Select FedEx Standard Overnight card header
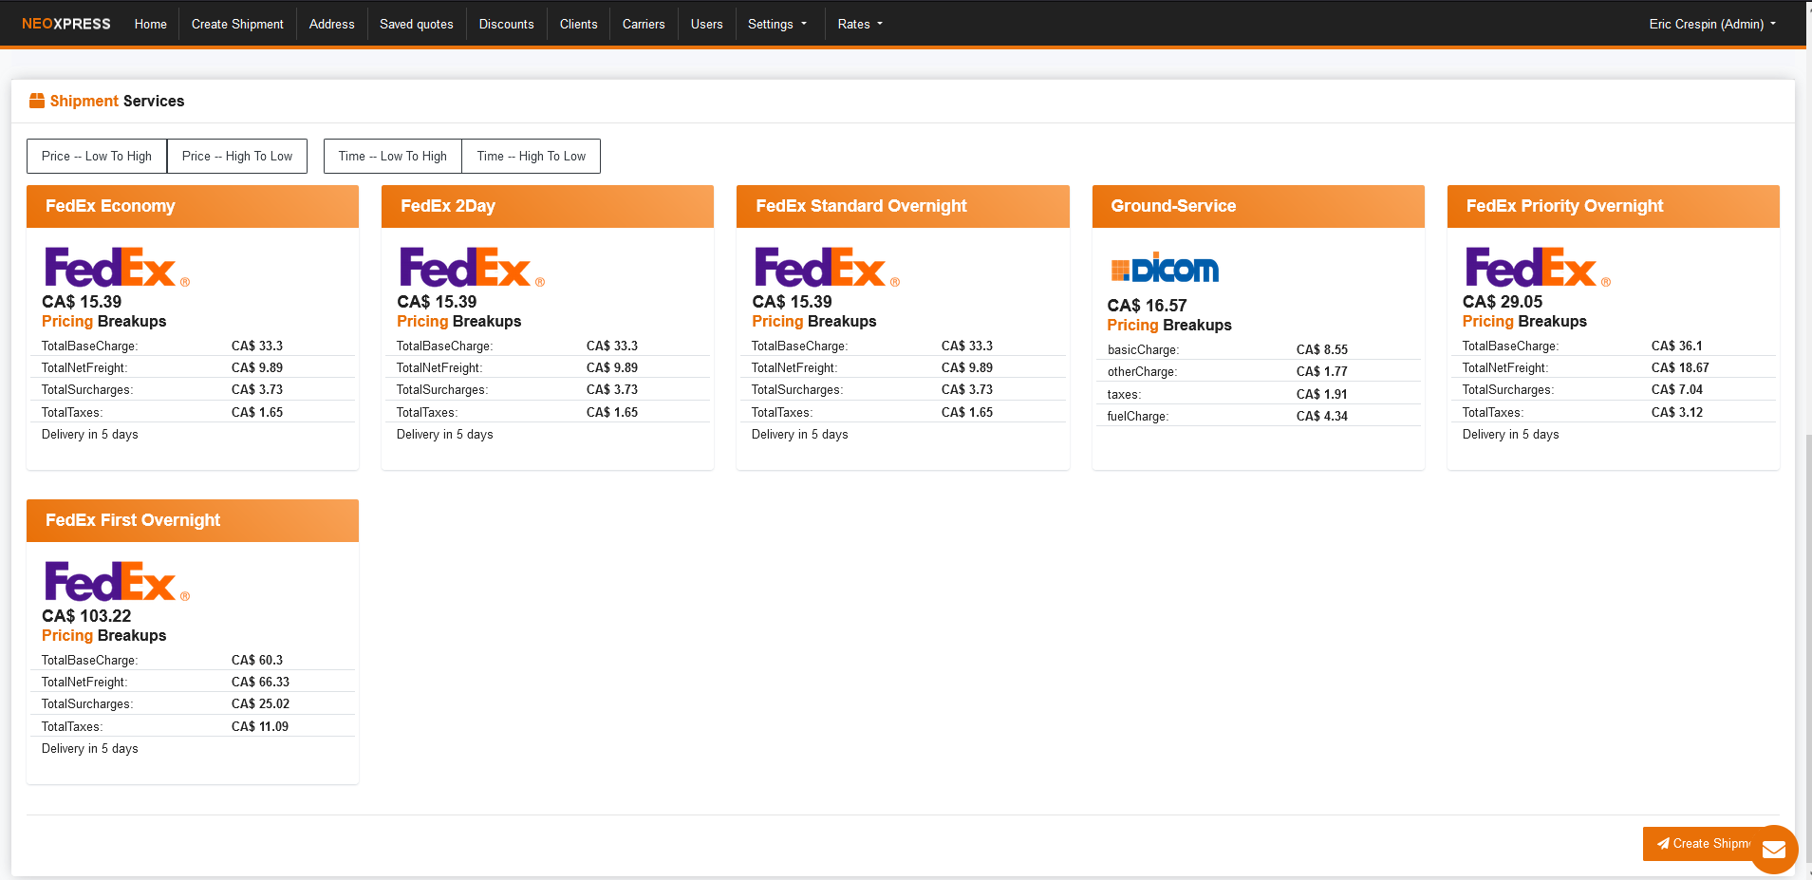The image size is (1812, 880). [x=903, y=206]
